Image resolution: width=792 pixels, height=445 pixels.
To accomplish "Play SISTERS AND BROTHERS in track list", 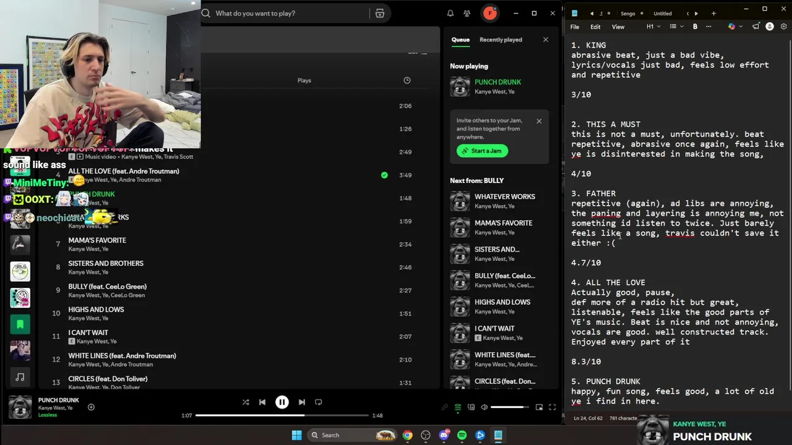I will pyautogui.click(x=106, y=263).
